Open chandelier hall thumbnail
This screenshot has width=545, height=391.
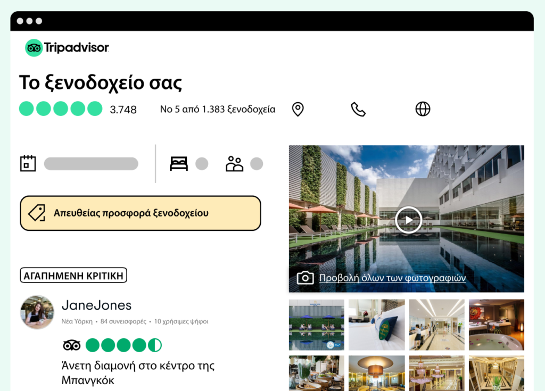436,373
